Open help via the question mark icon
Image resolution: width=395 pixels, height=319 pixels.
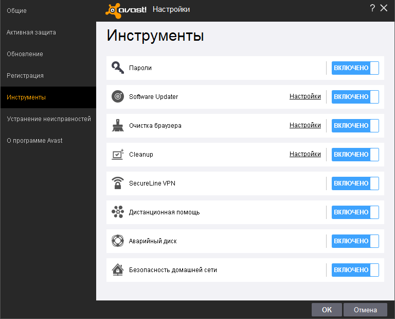click(x=372, y=8)
